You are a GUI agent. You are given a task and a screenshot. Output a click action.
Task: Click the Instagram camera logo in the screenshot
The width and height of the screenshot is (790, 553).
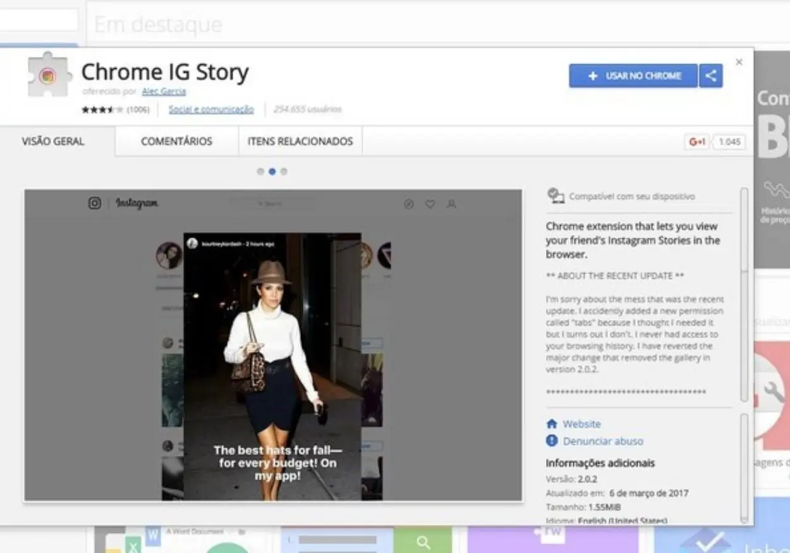coord(94,204)
